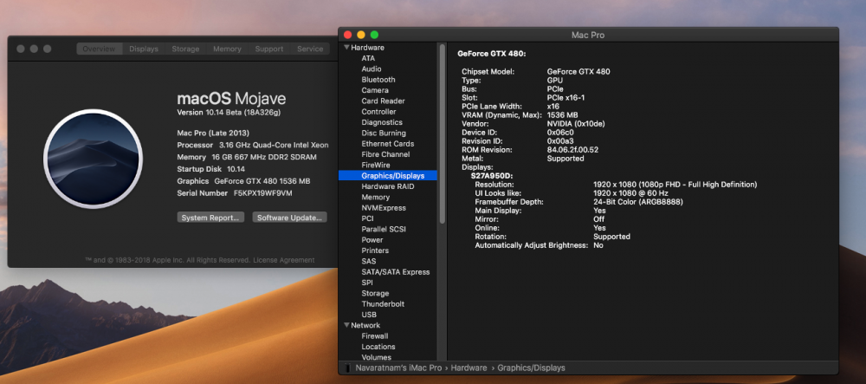Image resolution: width=866 pixels, height=384 pixels.
Task: Collapse the Hardware section in sidebar
Action: (346, 48)
